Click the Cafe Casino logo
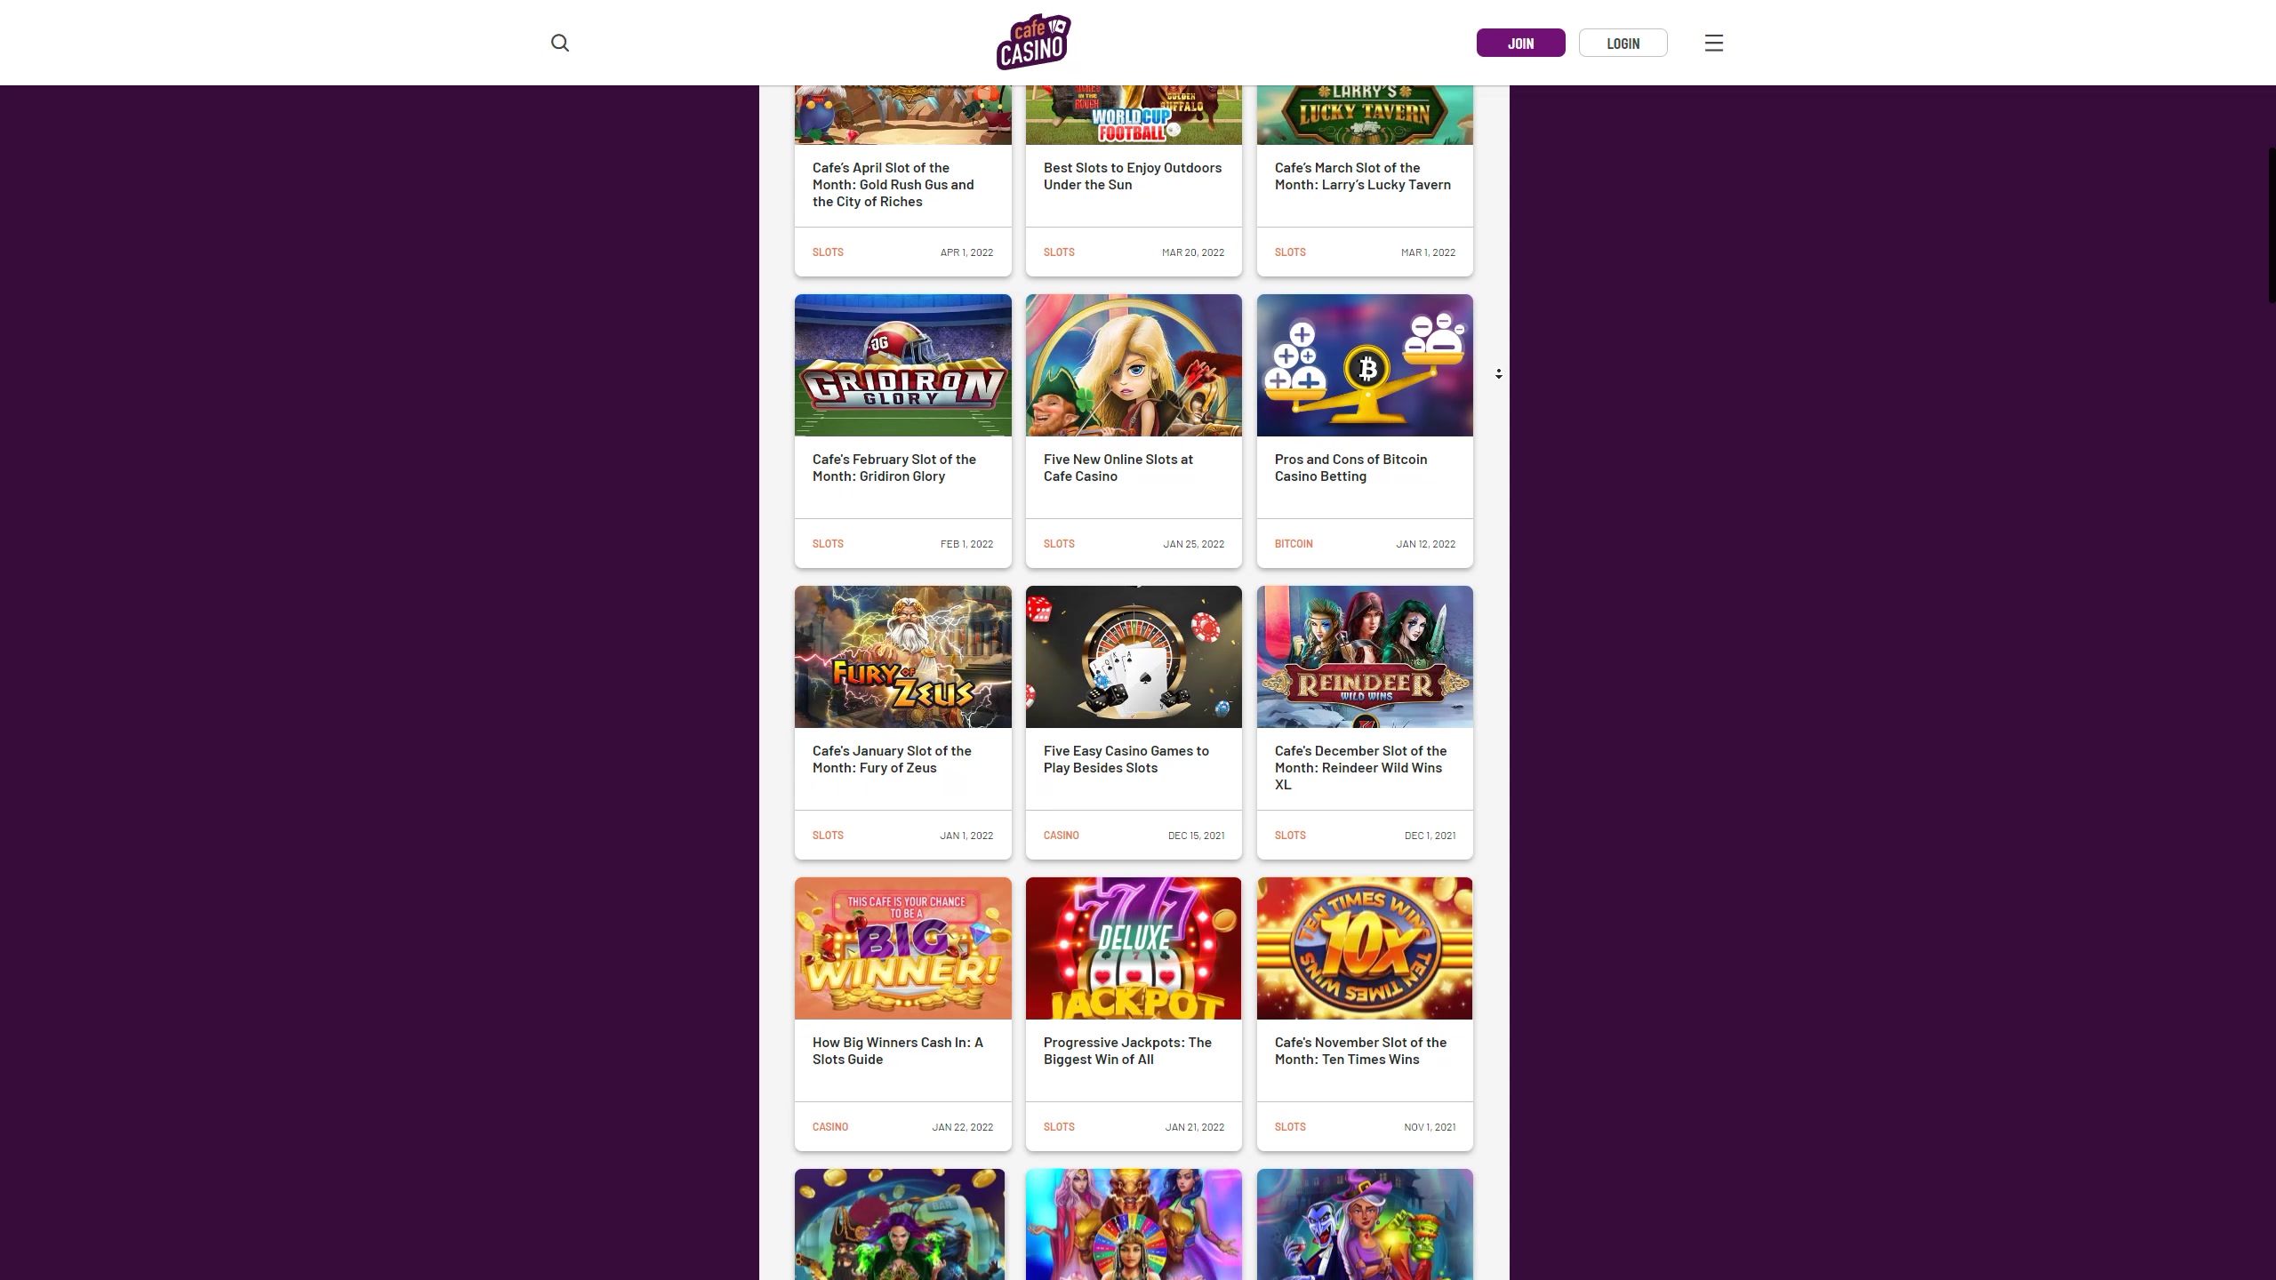This screenshot has width=2276, height=1280. click(1033, 42)
